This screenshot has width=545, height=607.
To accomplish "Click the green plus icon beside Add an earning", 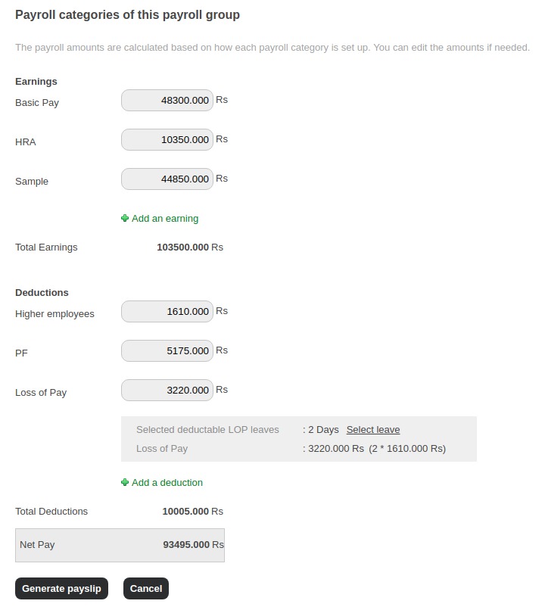I will (x=125, y=219).
